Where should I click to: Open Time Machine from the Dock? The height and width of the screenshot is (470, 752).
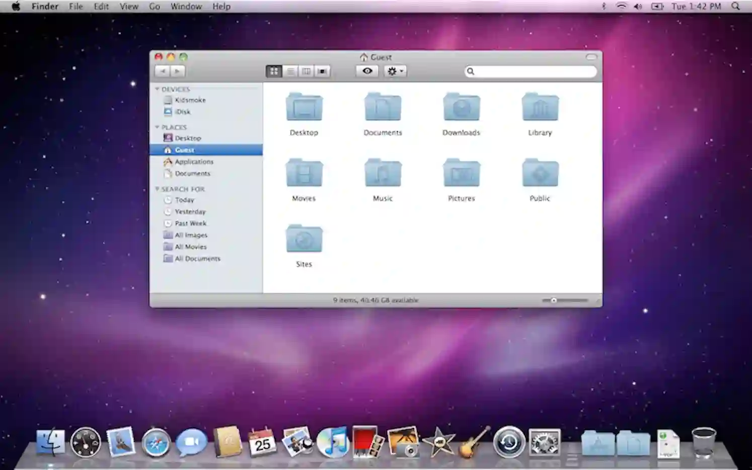pyautogui.click(x=510, y=443)
